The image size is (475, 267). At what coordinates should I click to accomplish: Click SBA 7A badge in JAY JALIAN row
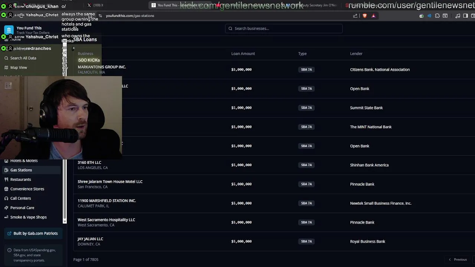click(x=307, y=241)
